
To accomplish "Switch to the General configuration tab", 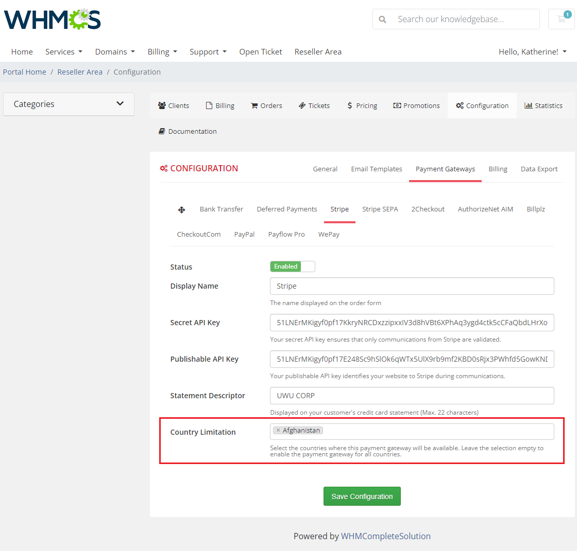I will coord(325,169).
